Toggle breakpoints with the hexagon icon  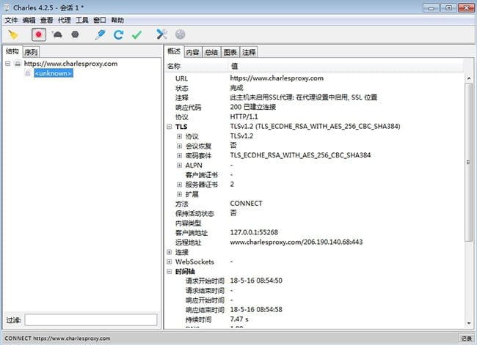[75, 34]
